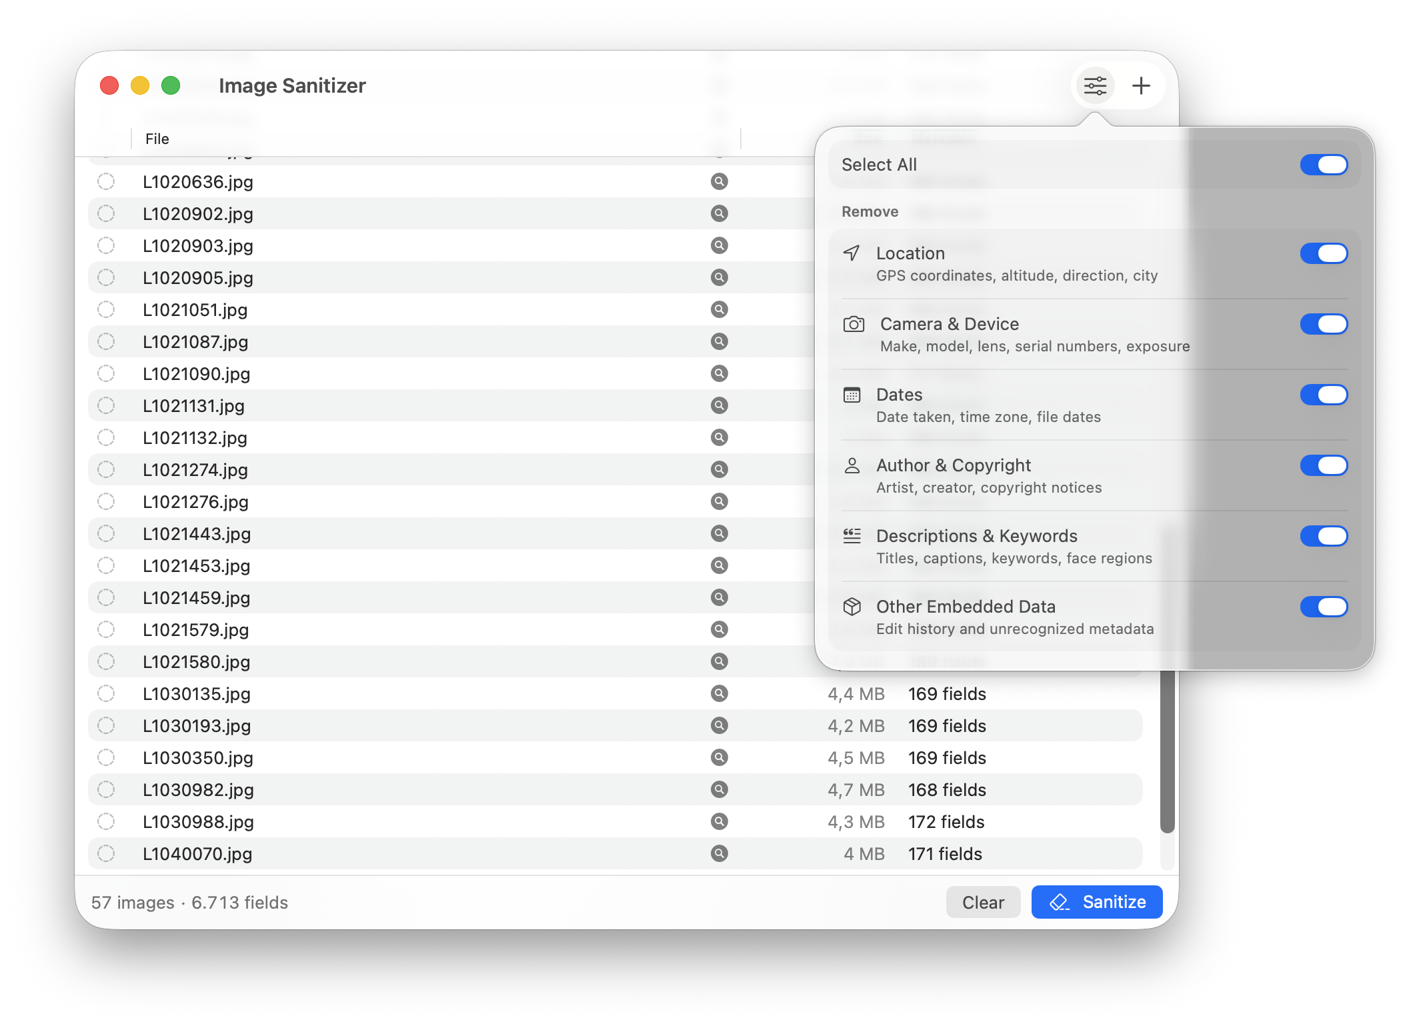The height and width of the screenshot is (1028, 1423).
Task: Click the magnifier icon for L1030982.jpg
Action: 719,789
